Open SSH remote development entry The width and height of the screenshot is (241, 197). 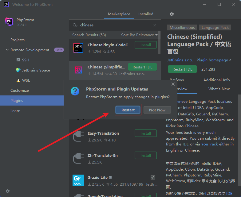26,60
